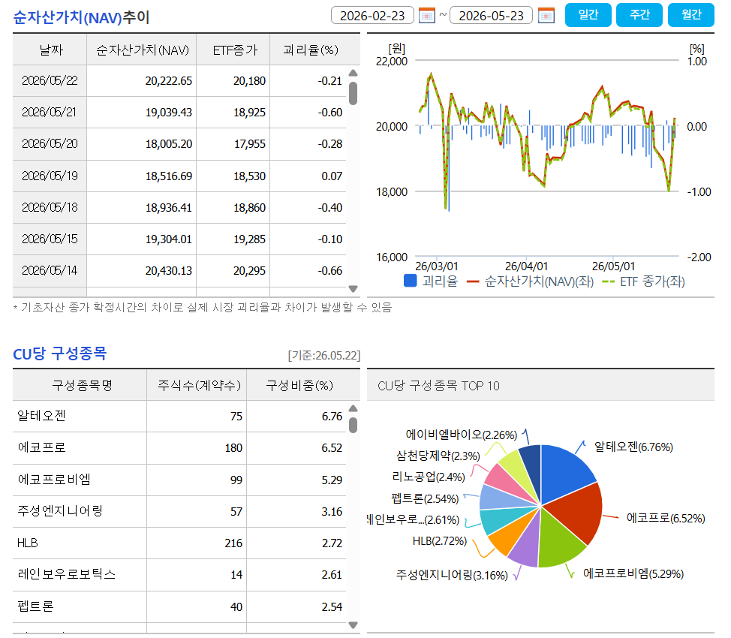731x638 pixels.
Task: Click deviation rate value 0.07
Action: (332, 176)
